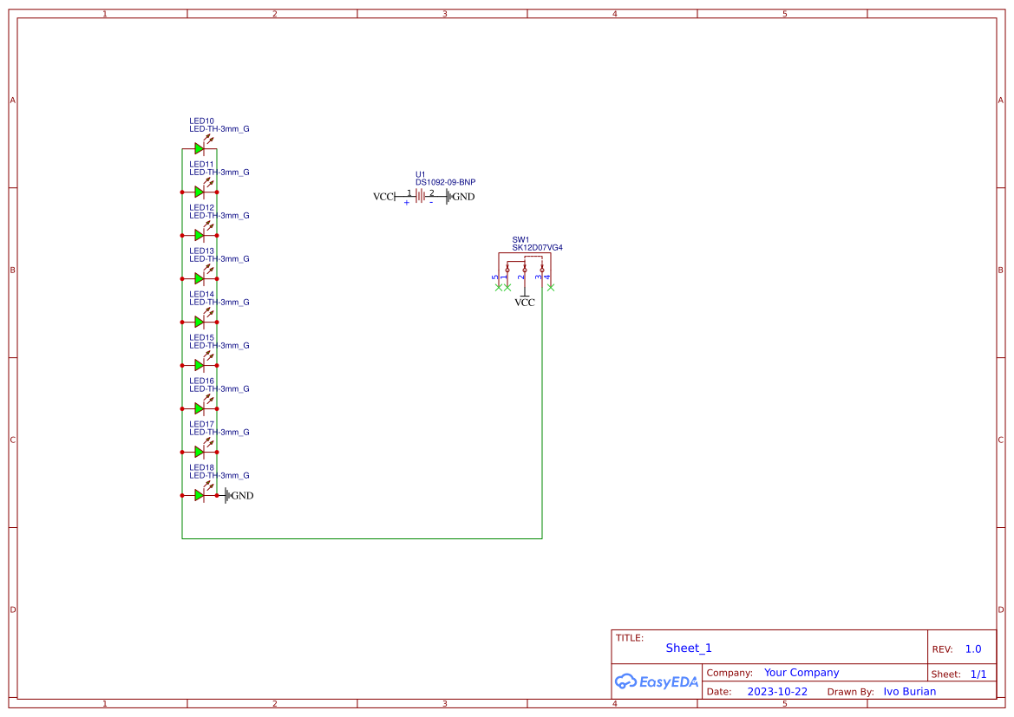Click the red junction dot above LED11

pos(183,192)
